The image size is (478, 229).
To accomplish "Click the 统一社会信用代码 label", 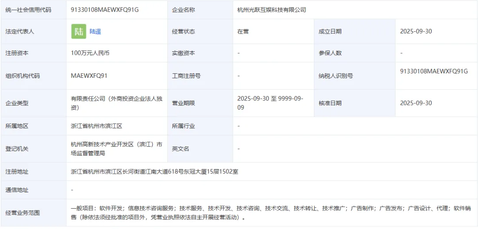I will coord(28,10).
